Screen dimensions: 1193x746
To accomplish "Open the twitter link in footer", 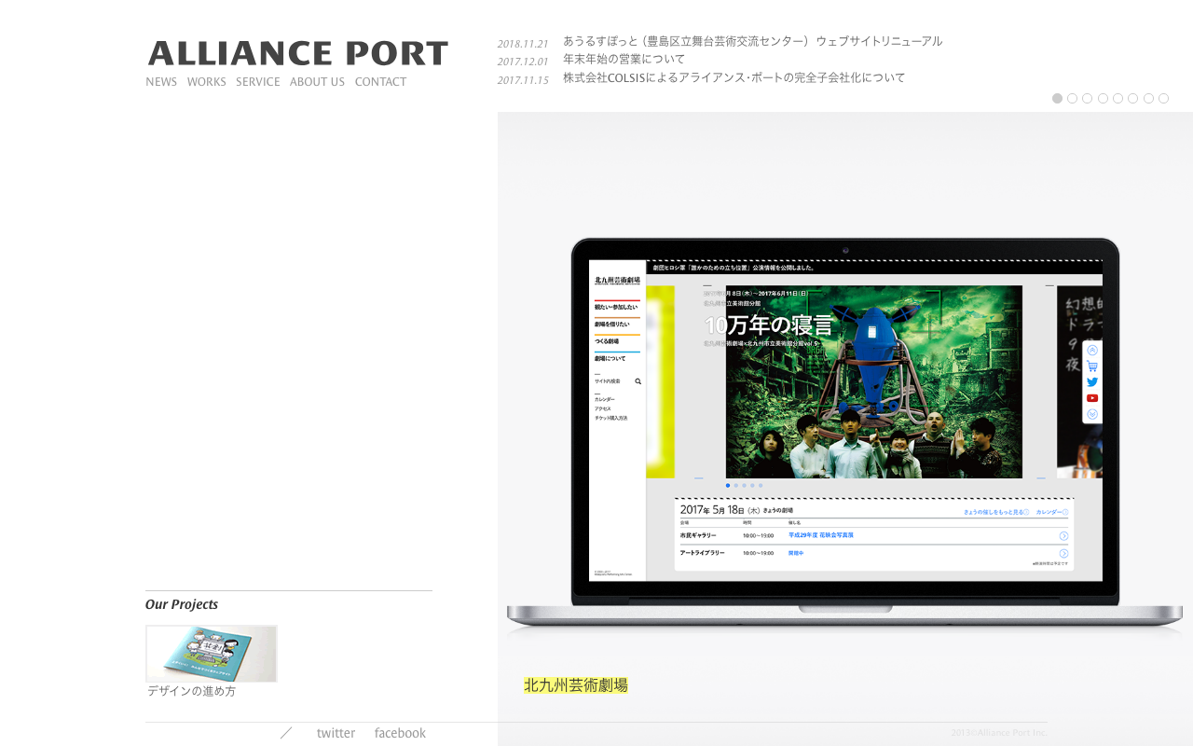I will point(336,733).
